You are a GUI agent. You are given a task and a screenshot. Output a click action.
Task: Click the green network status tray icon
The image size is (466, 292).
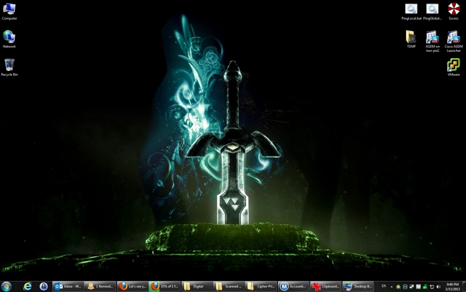(425, 287)
